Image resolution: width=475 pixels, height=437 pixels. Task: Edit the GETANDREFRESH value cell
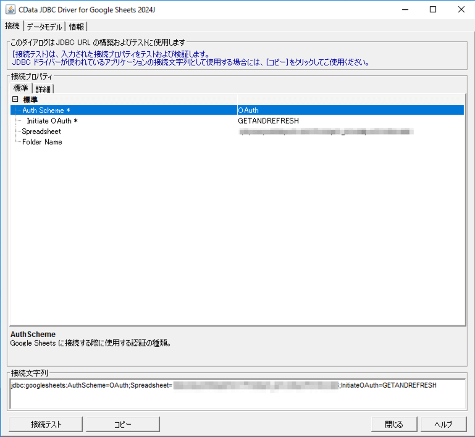(x=350, y=121)
